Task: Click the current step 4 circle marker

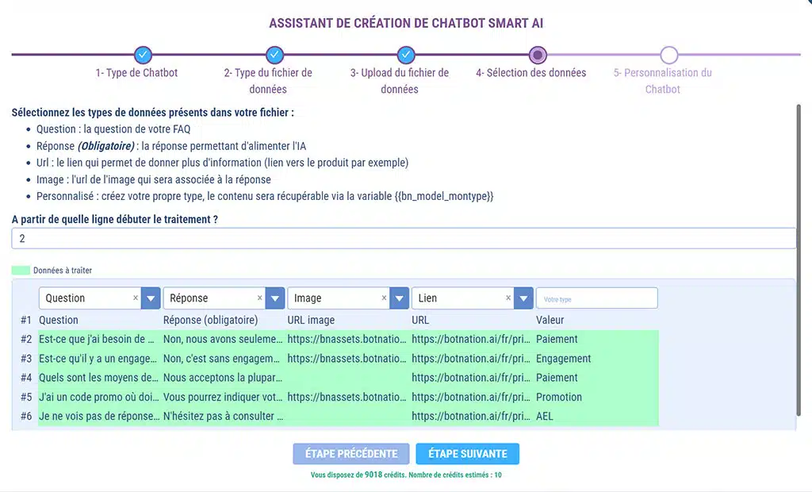Action: 538,55
